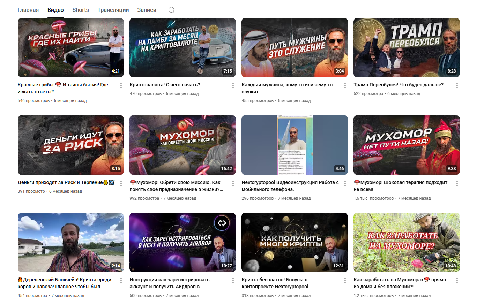Open three-dot menu for 'Мухомор! Обрети свою миссию'
Viewport: 484px width, 297px height.
coord(233,183)
